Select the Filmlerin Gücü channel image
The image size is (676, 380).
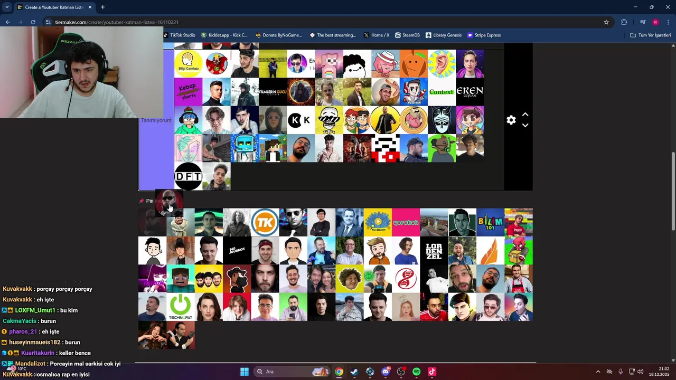[273, 92]
